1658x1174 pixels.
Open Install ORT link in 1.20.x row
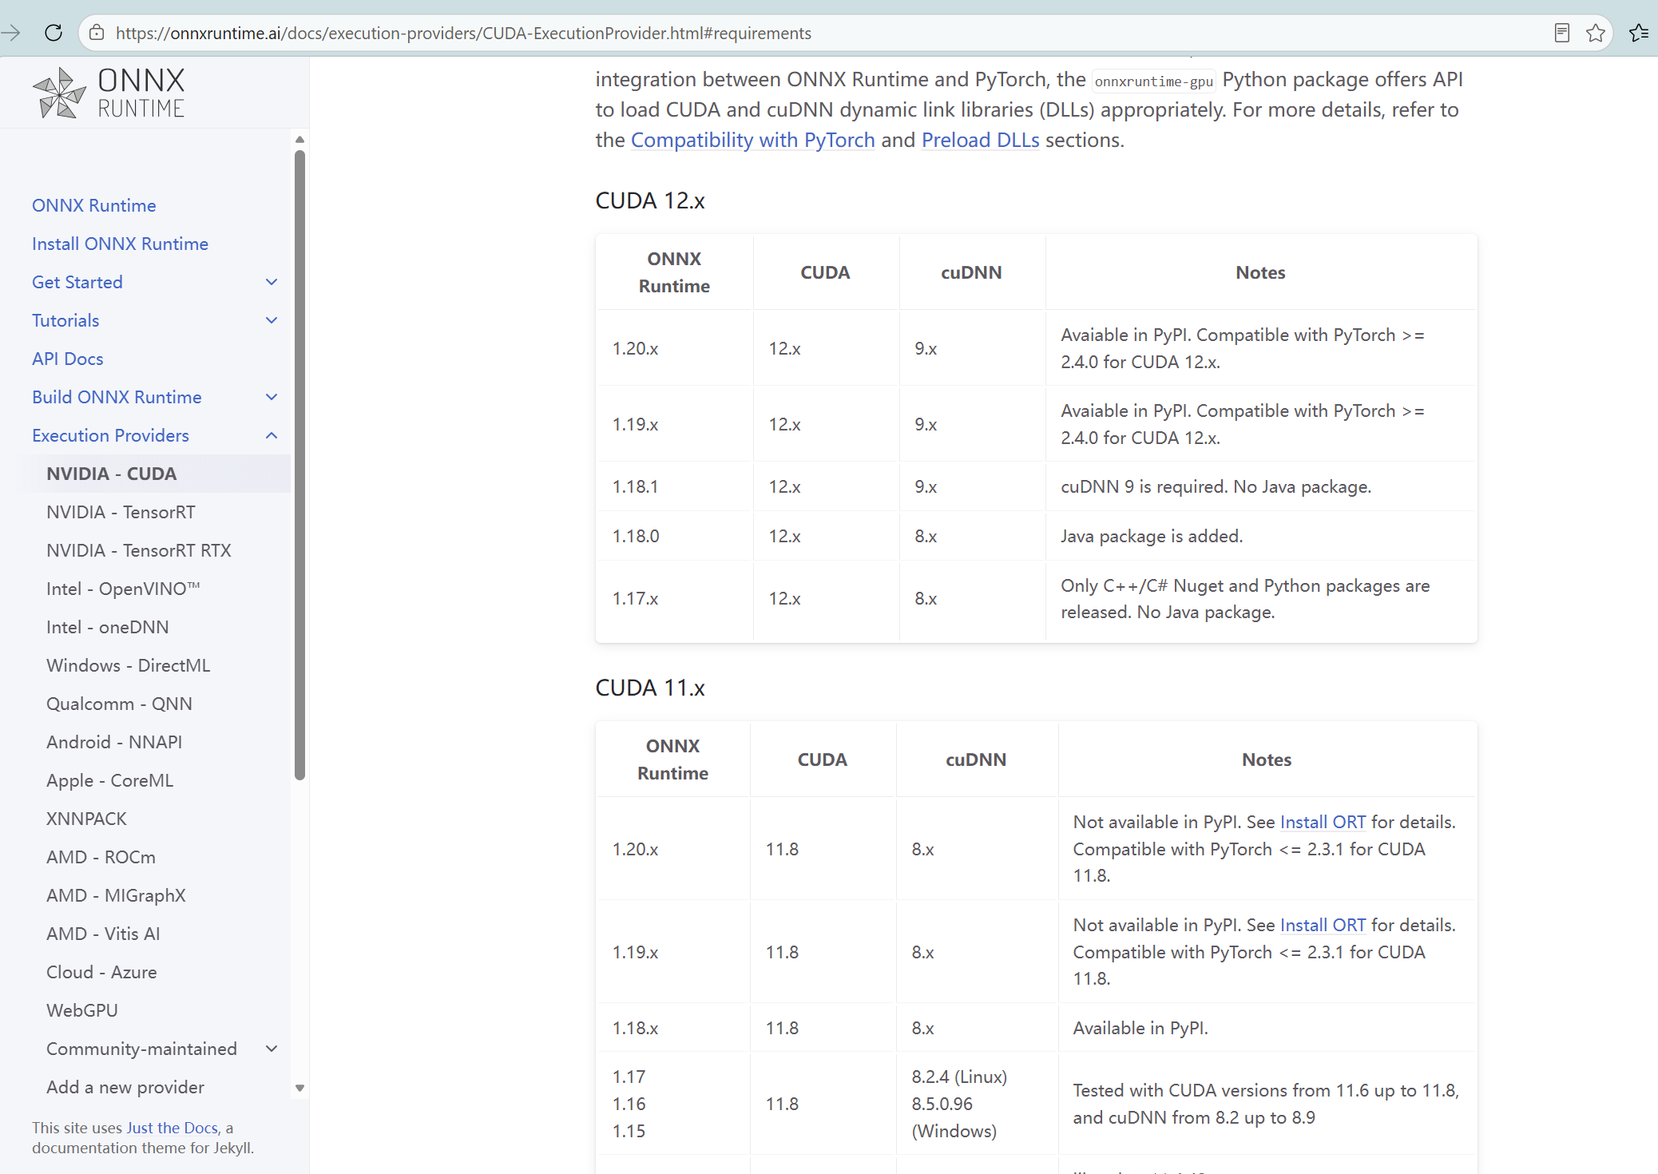tap(1323, 822)
